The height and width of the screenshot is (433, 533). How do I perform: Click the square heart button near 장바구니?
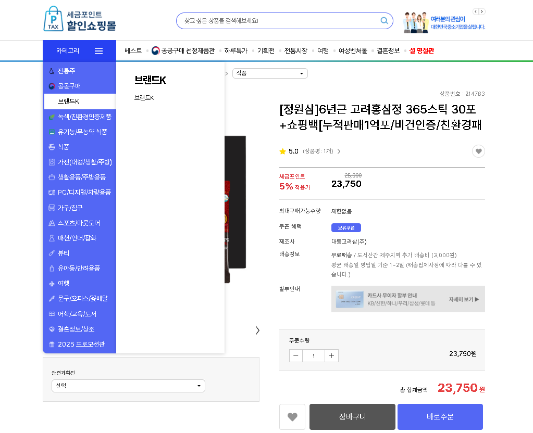[292, 417]
